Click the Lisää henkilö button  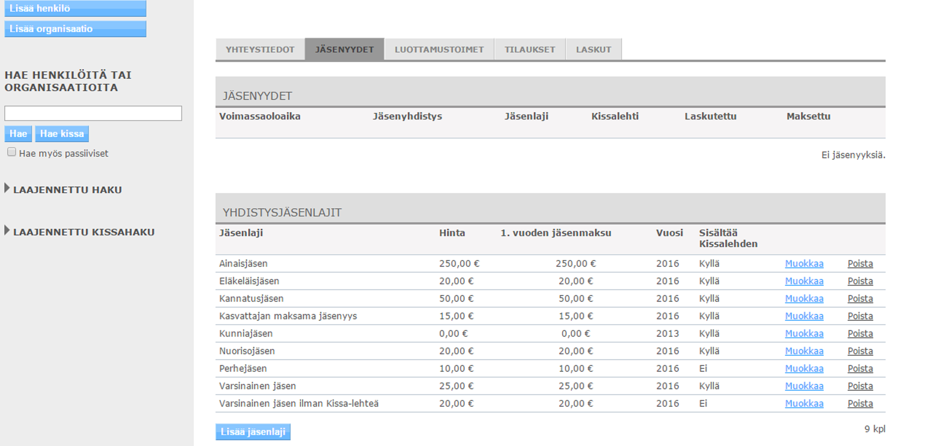tap(75, 8)
